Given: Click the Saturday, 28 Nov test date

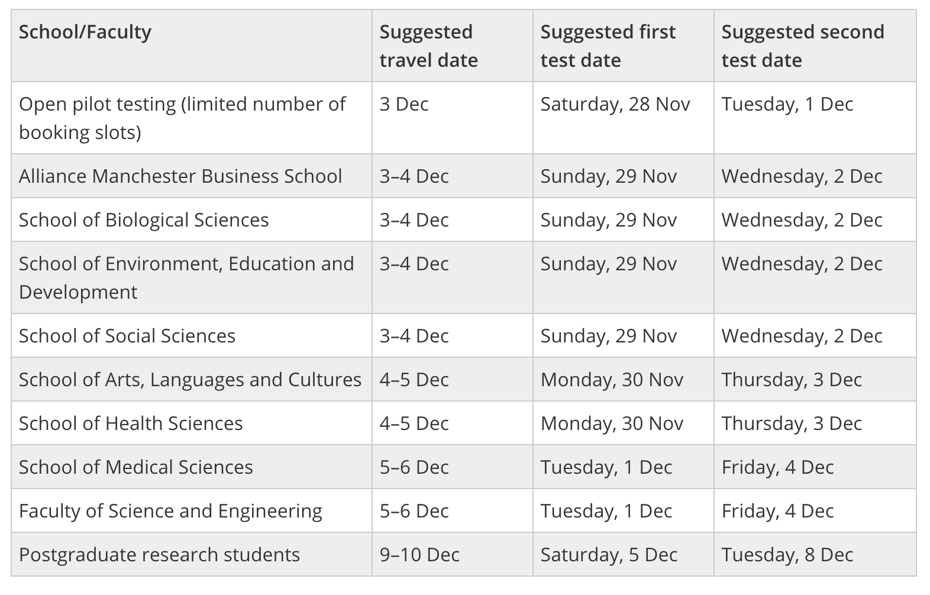Looking at the screenshot, I should [615, 104].
